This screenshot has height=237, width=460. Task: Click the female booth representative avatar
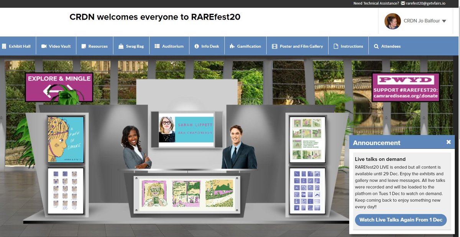pyautogui.click(x=136, y=147)
